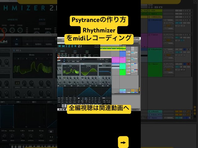Adjust the enlarged OSC A PHASE knob
Screen dimensions: 198x148
[41, 83]
